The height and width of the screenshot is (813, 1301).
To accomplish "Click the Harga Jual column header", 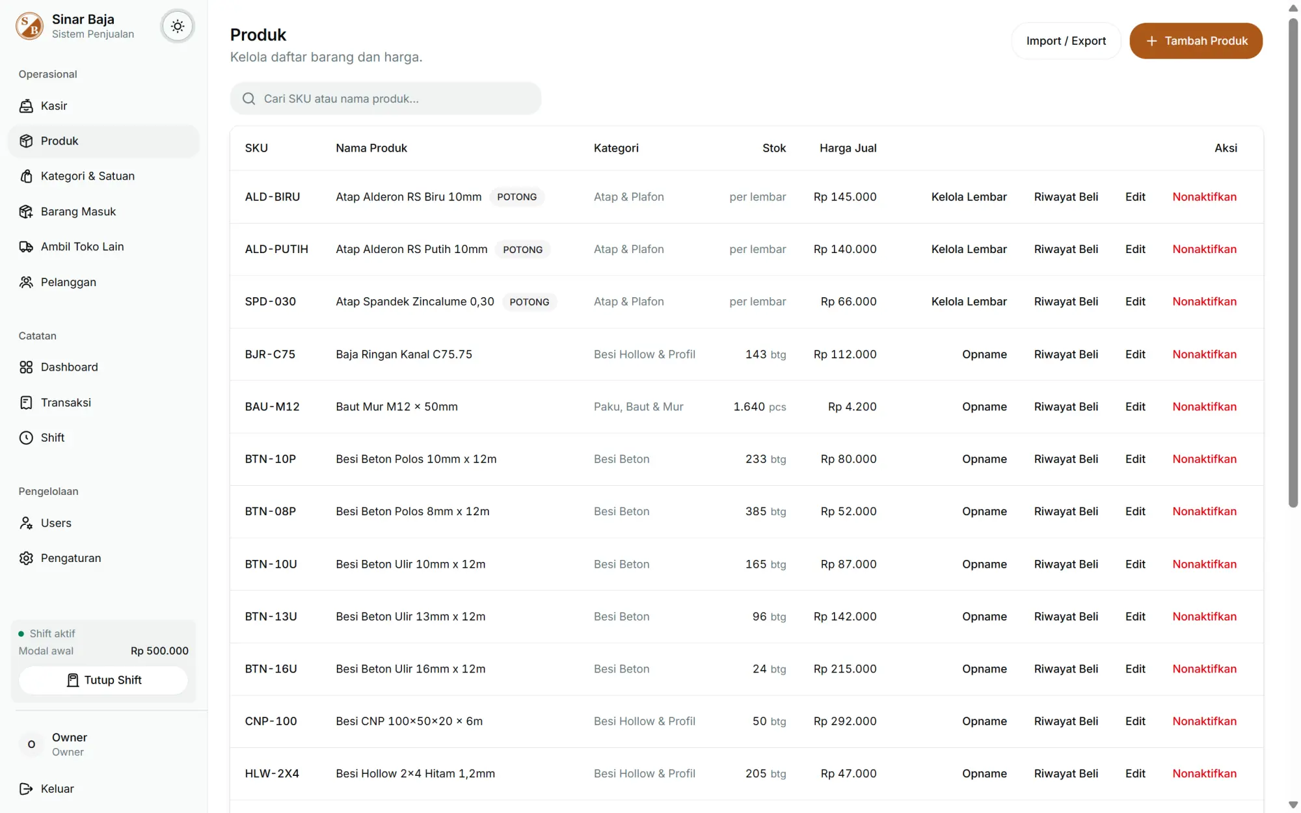I will (848, 148).
